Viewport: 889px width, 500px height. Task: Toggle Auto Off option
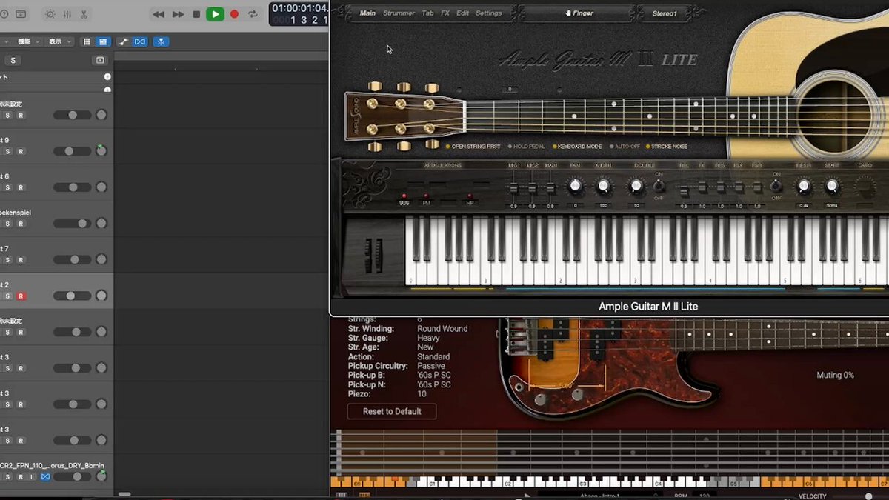(625, 147)
